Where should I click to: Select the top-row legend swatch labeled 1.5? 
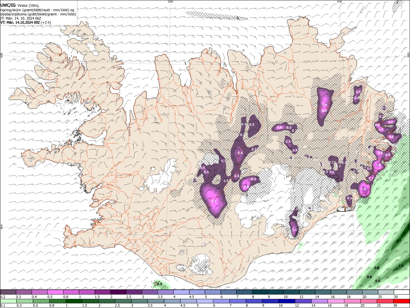pos(102,292)
